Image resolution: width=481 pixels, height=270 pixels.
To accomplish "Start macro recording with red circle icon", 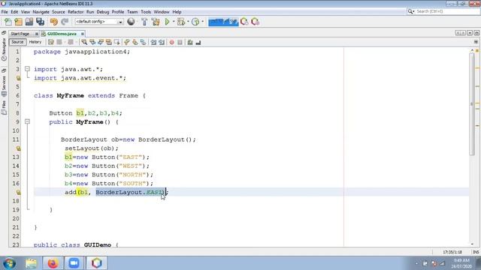I will [172, 42].
